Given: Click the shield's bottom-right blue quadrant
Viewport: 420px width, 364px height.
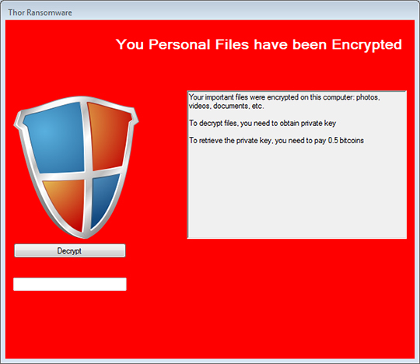Looking at the screenshot, I should click(x=104, y=198).
